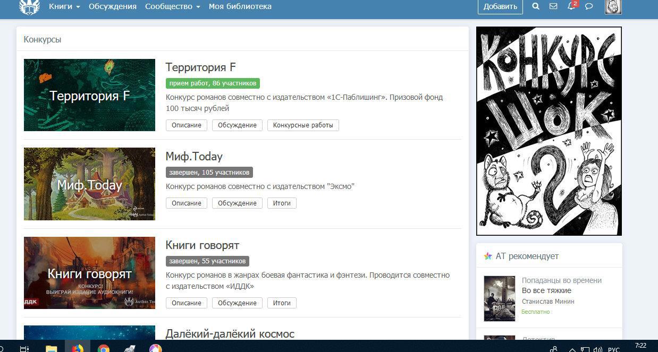This screenshot has height=352, width=658.
Task: Open File Explorer from the taskbar
Action: click(52, 348)
